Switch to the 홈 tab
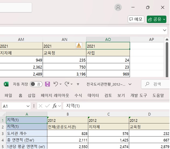The width and height of the screenshot is (170, 149). (x=20, y=95)
